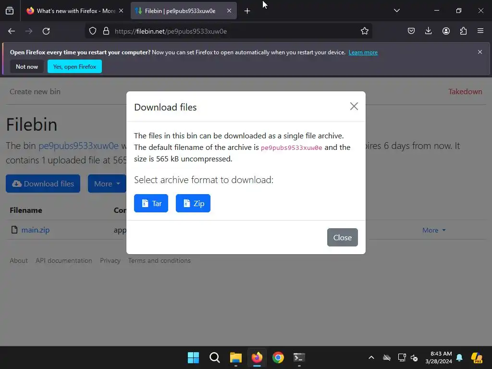Close the Filebin browser tab
The image size is (492, 369).
pyautogui.click(x=229, y=11)
